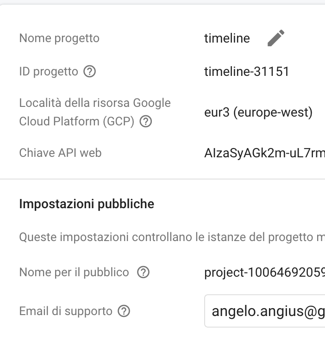Select the project ID timeline-31151
Viewport: 325px width, 347px height.
(246, 72)
